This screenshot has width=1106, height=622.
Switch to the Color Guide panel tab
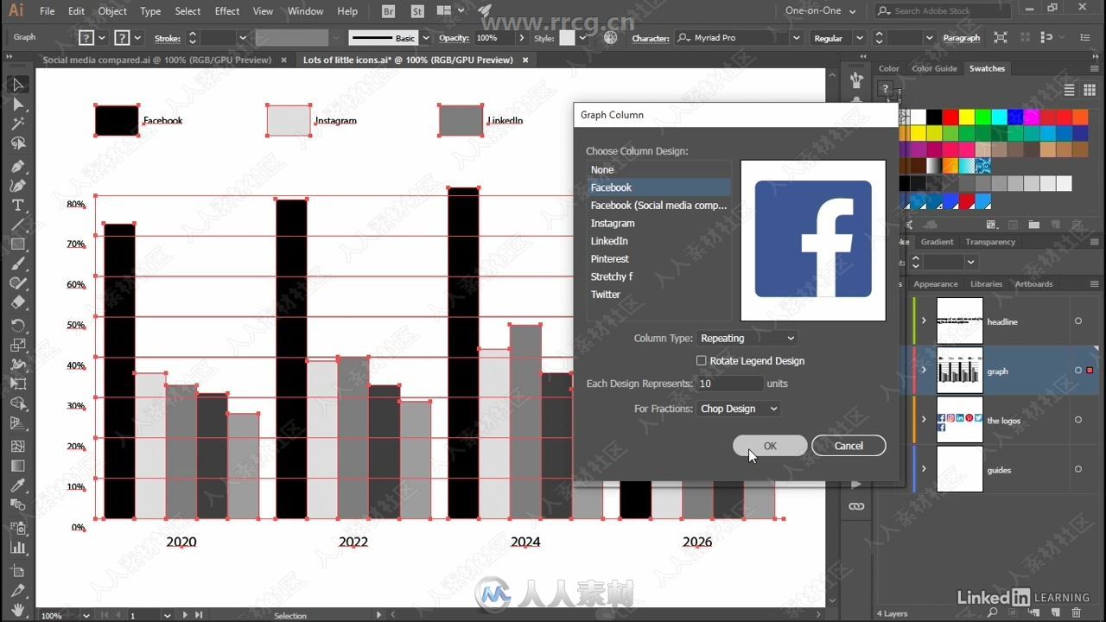click(x=934, y=68)
